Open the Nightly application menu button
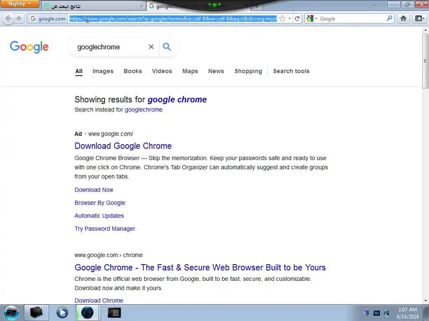This screenshot has height=321, width=429. tap(19, 4)
